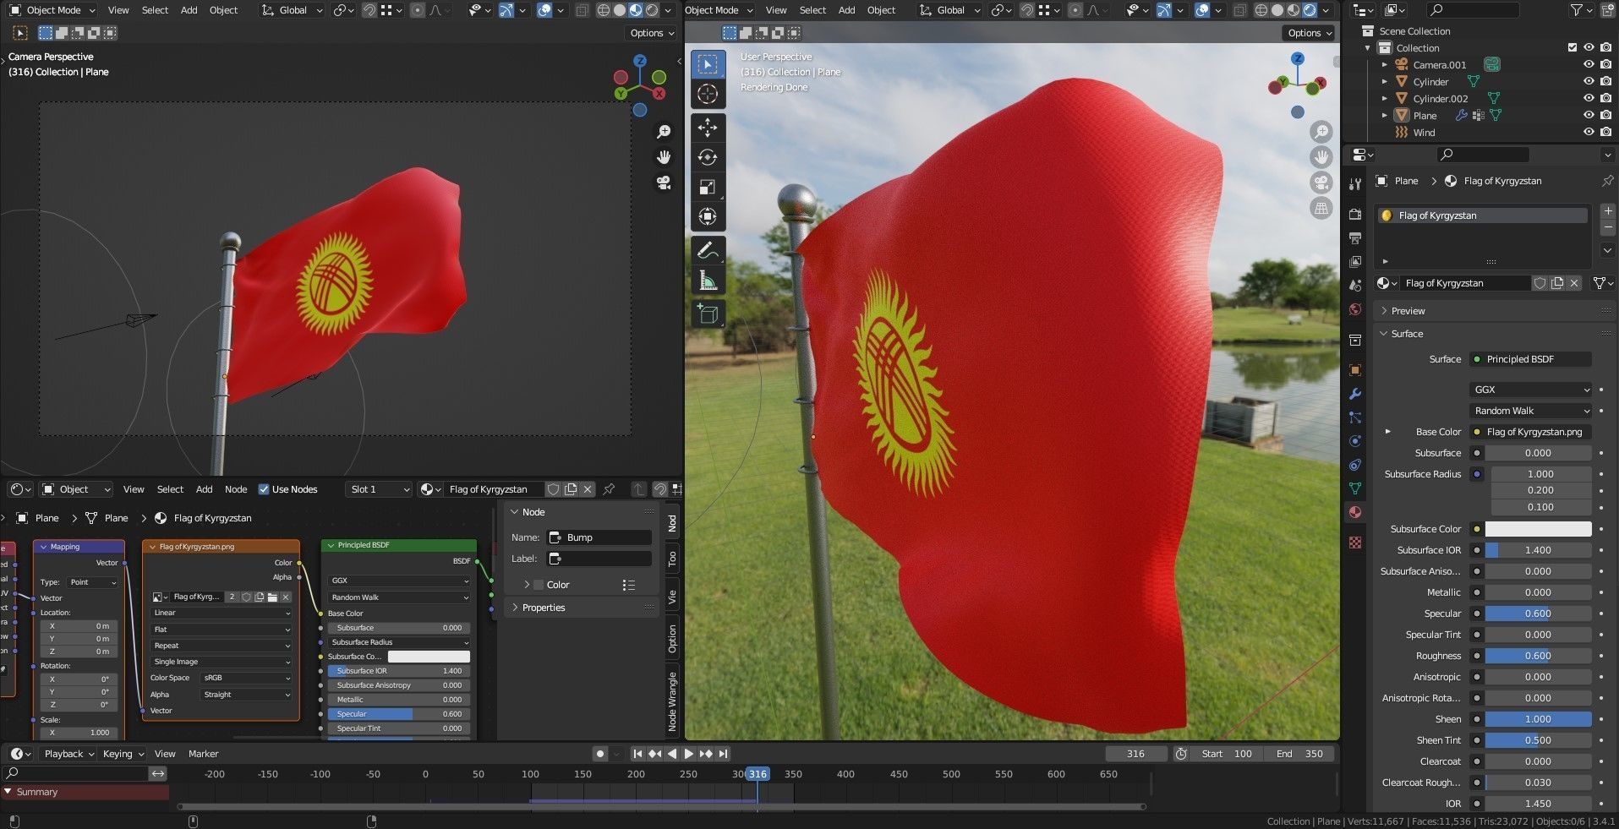Image resolution: width=1619 pixels, height=829 pixels.
Task: Select the Scale tool in right viewport
Action: [x=708, y=187]
